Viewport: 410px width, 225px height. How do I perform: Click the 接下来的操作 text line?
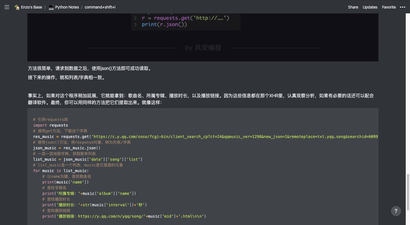(66, 77)
